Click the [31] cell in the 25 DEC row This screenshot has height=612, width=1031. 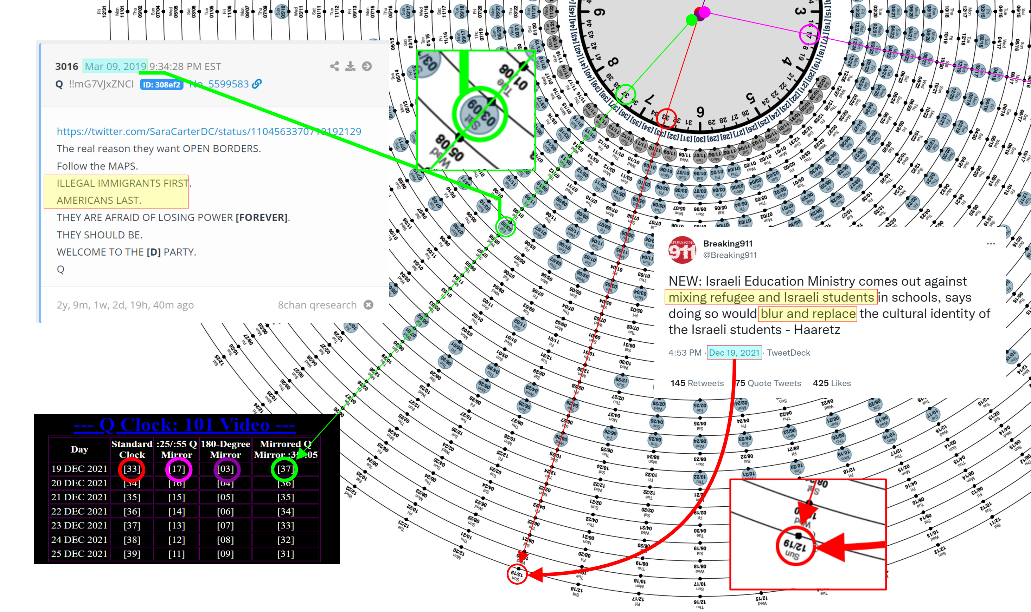[286, 553]
